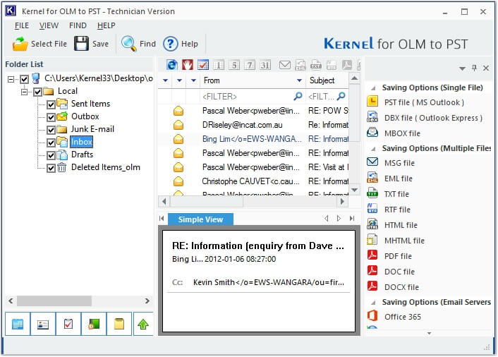
Task: Click the '31' month view calendar icon
Action: click(265, 65)
